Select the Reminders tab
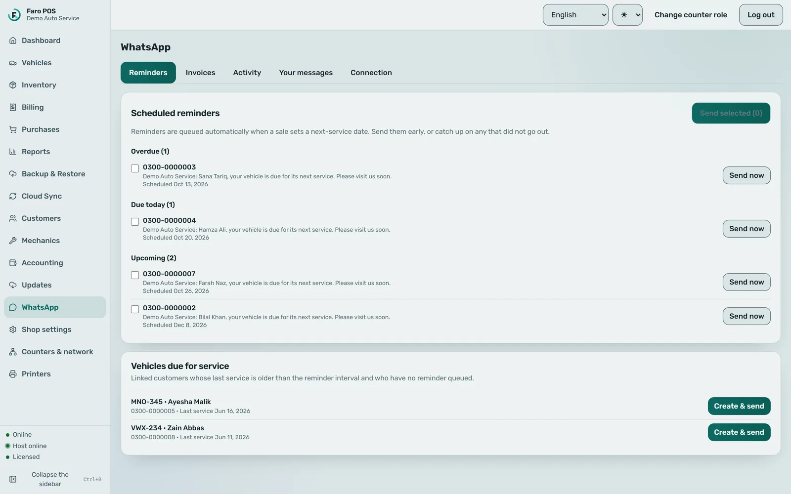Image resolution: width=791 pixels, height=494 pixels. tap(148, 73)
